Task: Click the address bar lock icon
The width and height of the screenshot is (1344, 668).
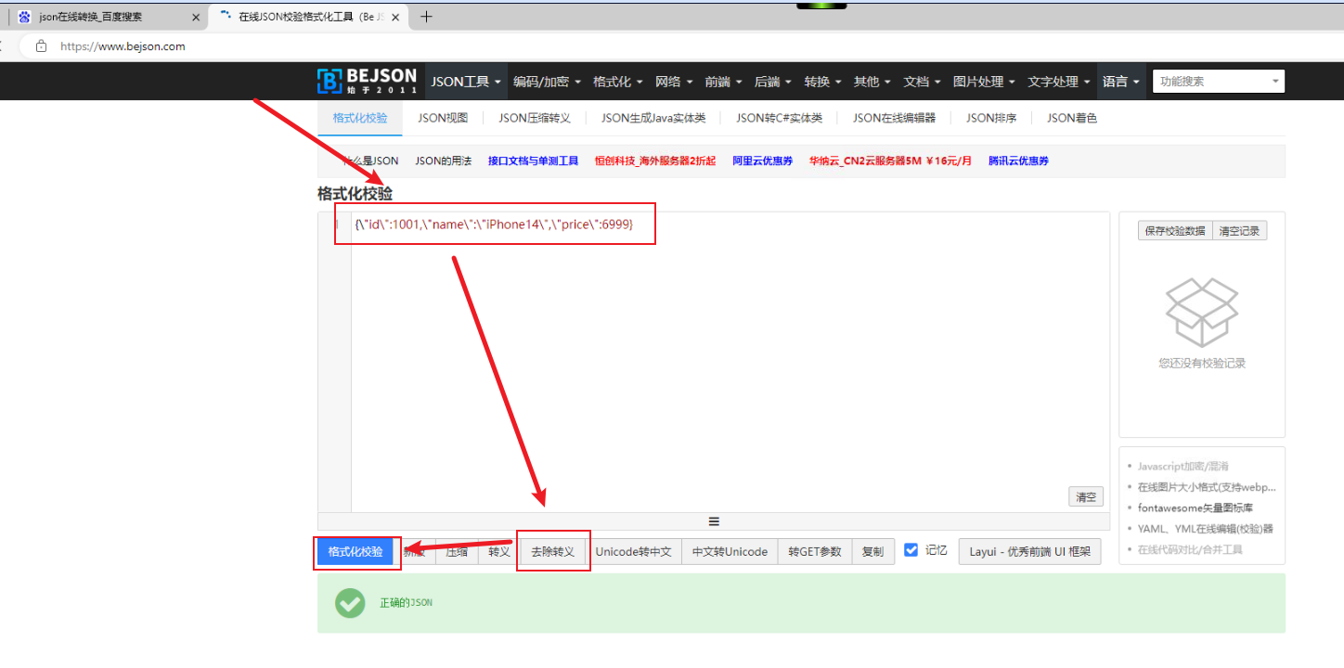Action: pyautogui.click(x=40, y=46)
